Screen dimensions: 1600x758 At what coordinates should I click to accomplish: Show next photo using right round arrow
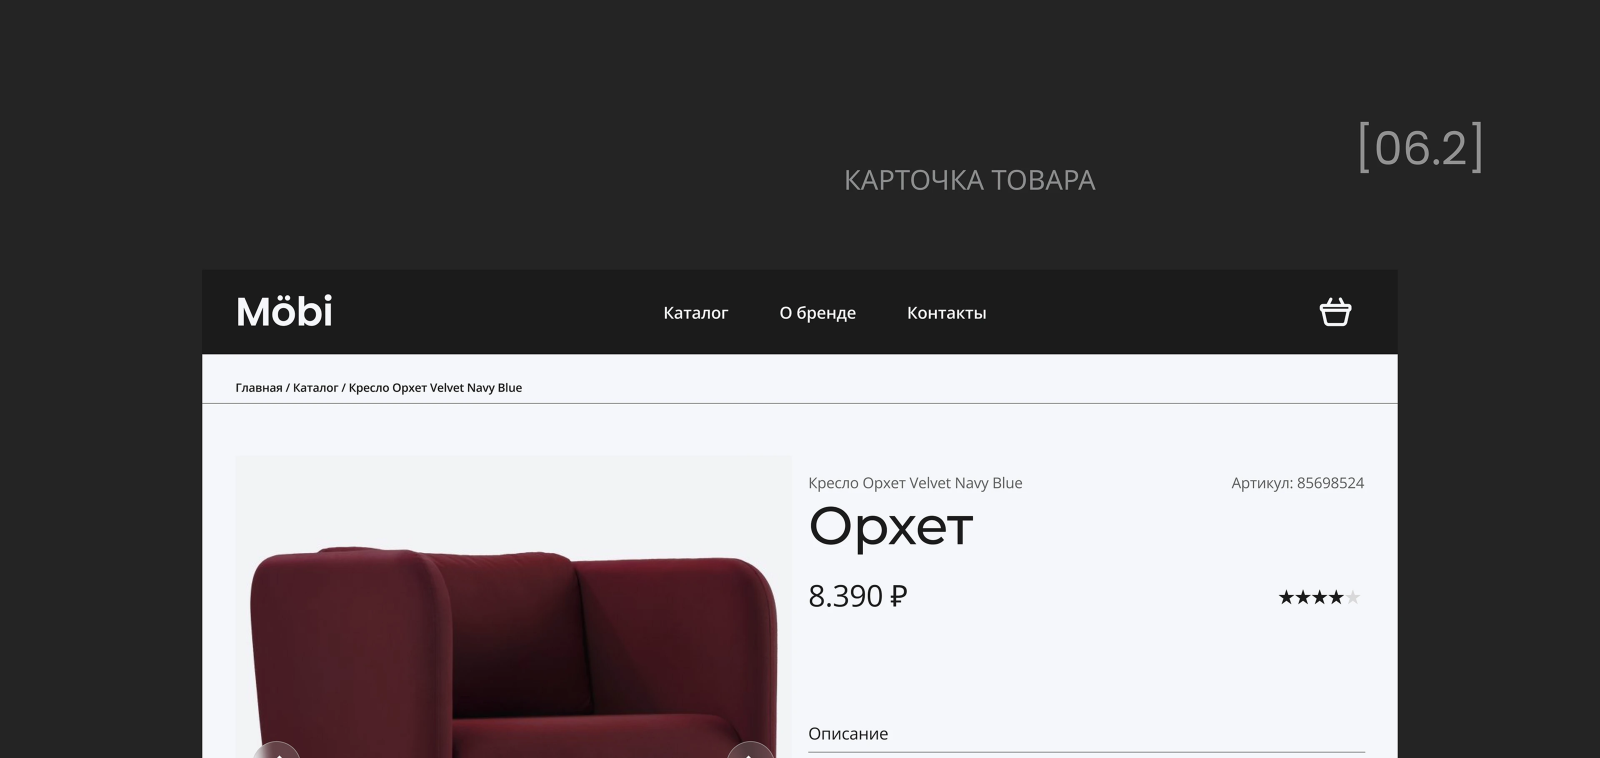coord(750,750)
